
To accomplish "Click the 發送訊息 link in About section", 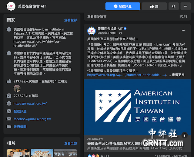I will tap(20, 111).
